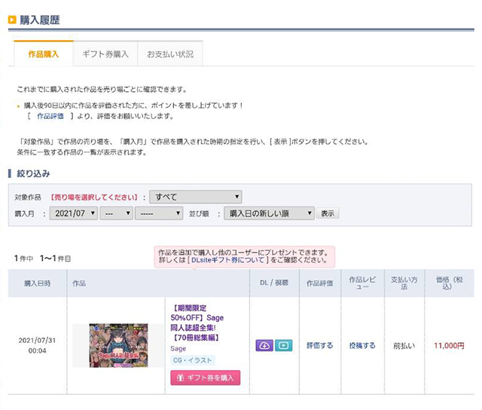The image size is (482, 410).
Task: Click 評価する to rate the work
Action: pyautogui.click(x=319, y=345)
